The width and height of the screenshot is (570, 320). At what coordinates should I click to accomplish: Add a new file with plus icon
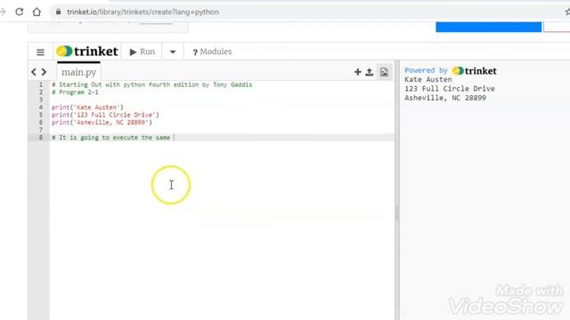point(358,72)
